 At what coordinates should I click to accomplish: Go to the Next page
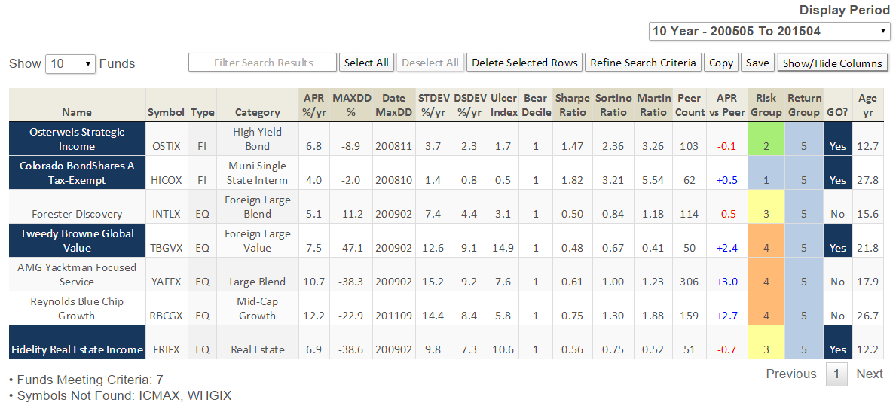point(869,374)
